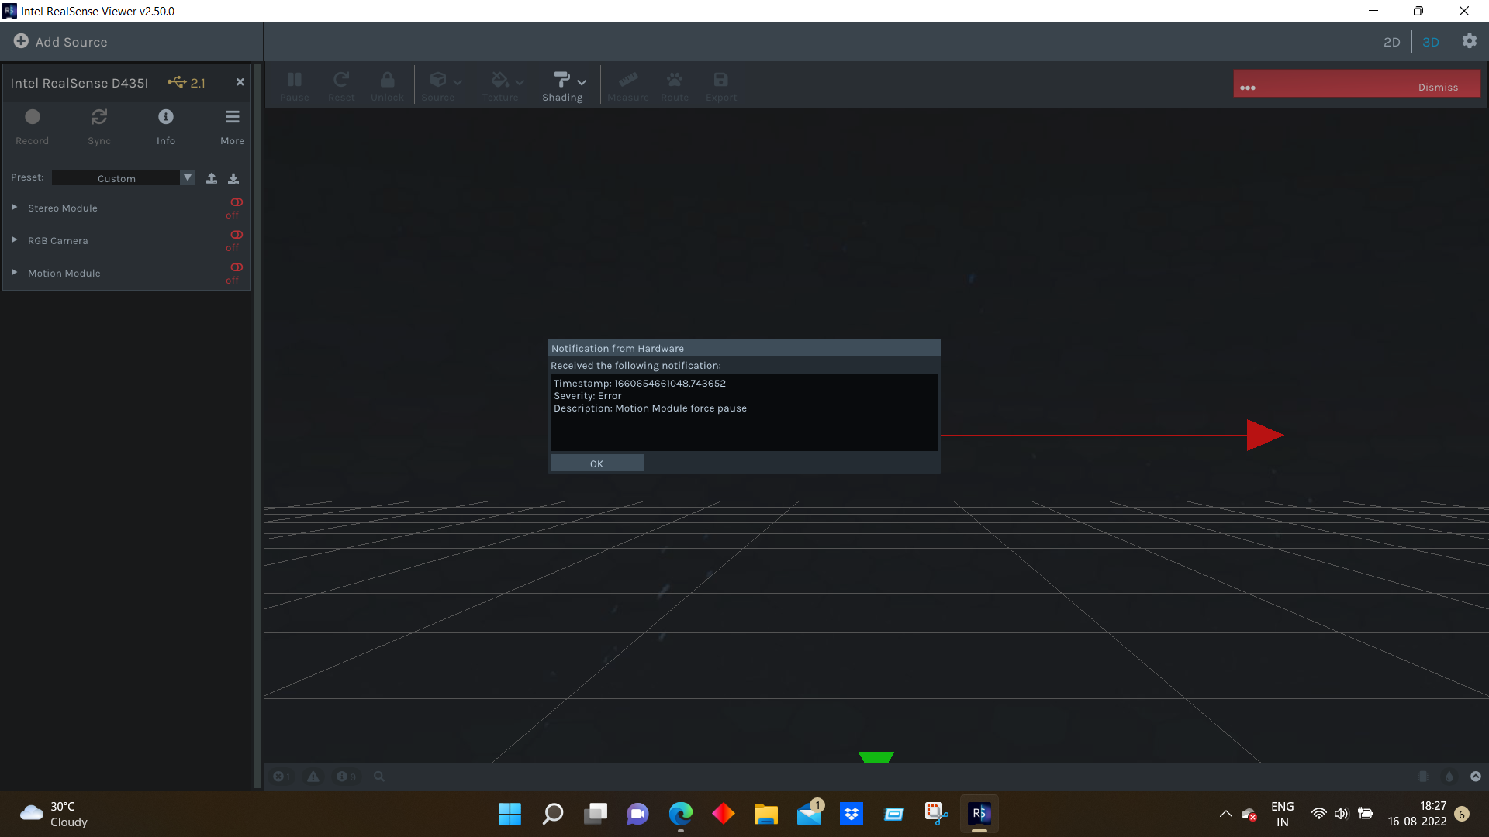
Task: Open the search icon in the status bar
Action: (x=378, y=776)
